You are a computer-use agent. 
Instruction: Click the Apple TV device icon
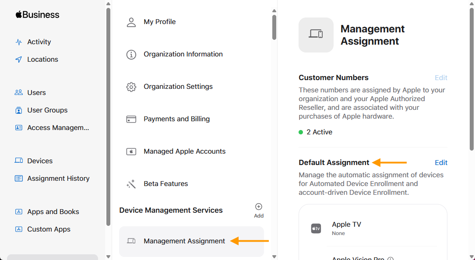pos(316,228)
